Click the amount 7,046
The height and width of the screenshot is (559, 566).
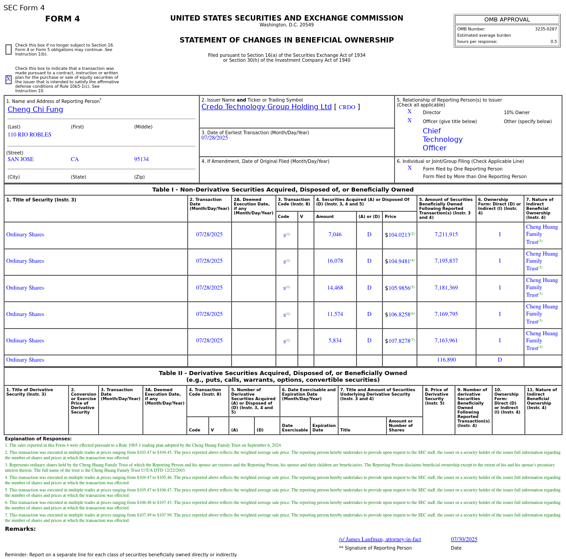click(x=335, y=235)
